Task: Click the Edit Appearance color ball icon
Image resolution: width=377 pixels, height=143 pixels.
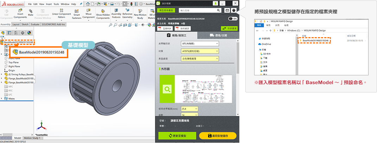Action: click(149, 25)
